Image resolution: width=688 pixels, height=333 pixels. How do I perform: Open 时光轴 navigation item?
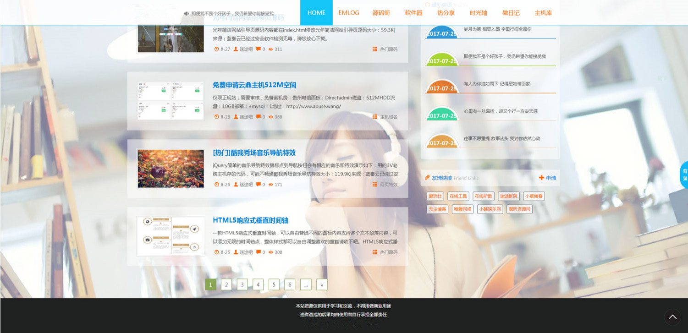(479, 13)
